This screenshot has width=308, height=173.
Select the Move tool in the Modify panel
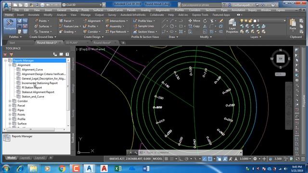(x=194, y=21)
